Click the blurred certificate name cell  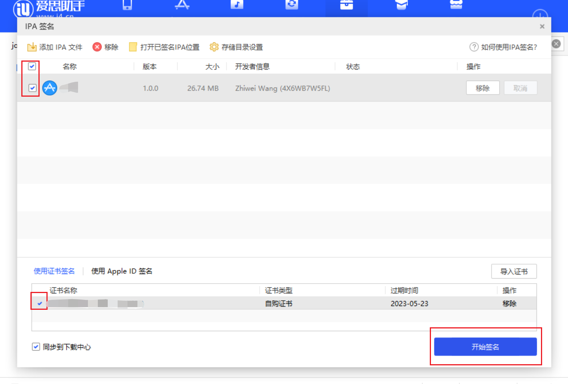tap(95, 303)
